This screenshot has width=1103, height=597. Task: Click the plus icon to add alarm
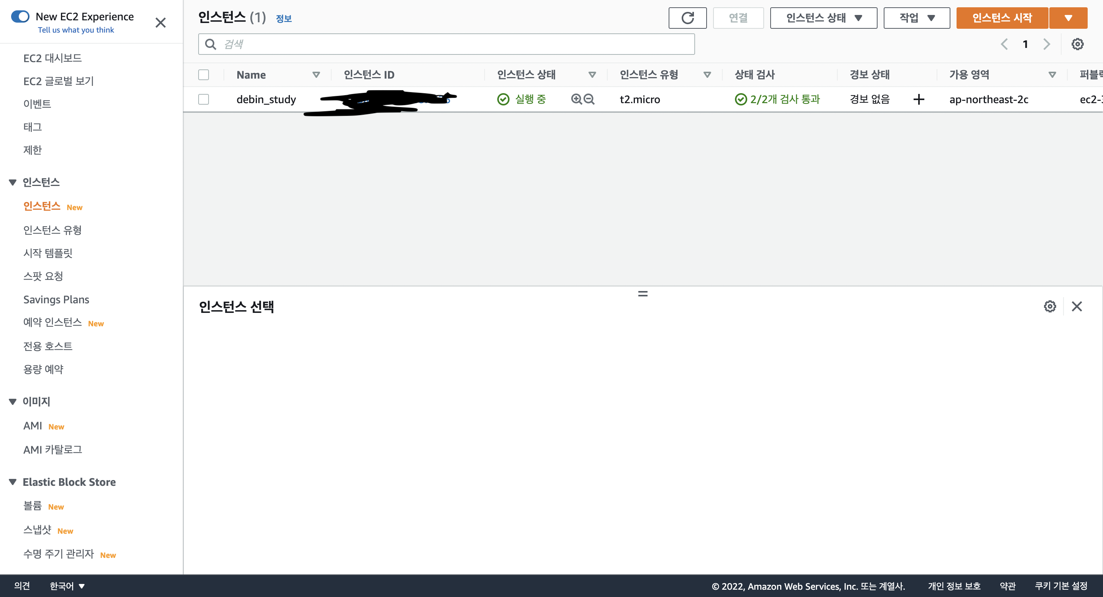pos(919,99)
